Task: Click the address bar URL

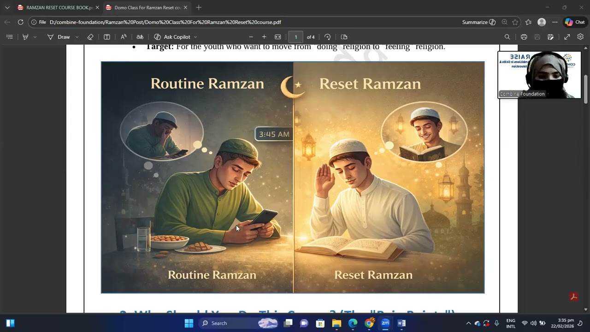Action: 165,22
